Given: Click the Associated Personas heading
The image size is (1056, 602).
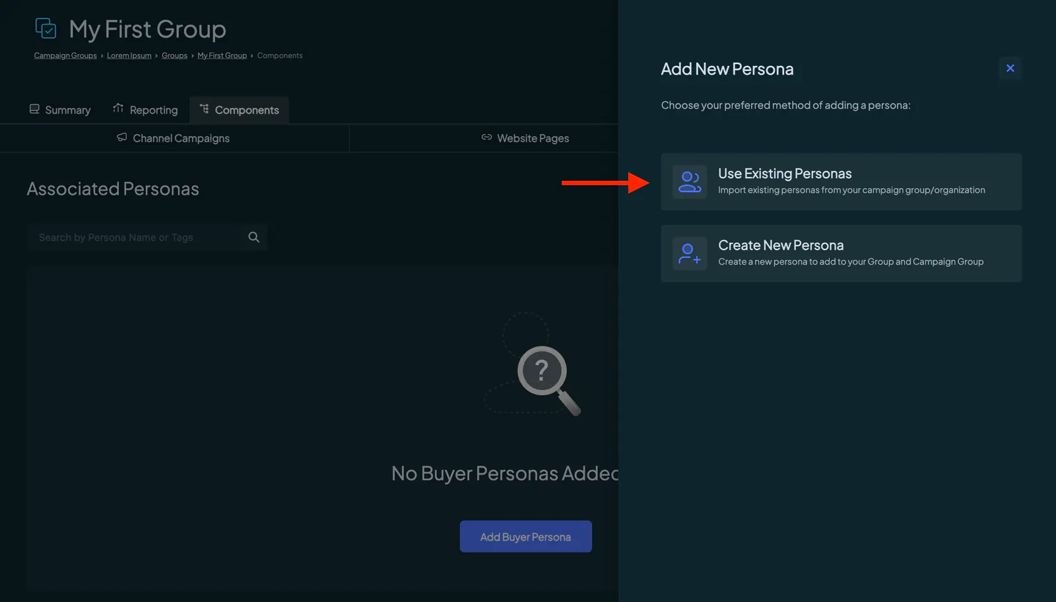Looking at the screenshot, I should click(113, 189).
